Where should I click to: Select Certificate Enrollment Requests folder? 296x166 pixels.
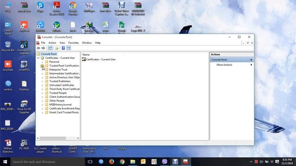(x=64, y=108)
